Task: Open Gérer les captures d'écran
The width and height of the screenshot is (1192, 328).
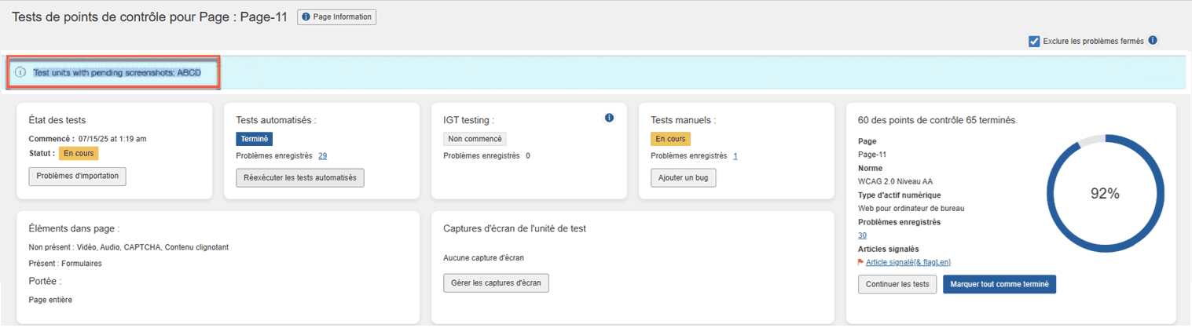Action: tap(496, 282)
